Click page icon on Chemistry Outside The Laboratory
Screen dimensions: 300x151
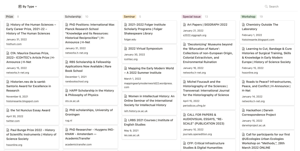click(243, 24)
